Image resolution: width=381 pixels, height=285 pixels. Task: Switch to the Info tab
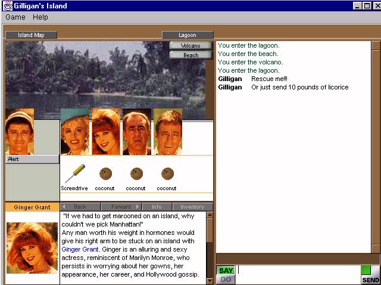click(157, 207)
